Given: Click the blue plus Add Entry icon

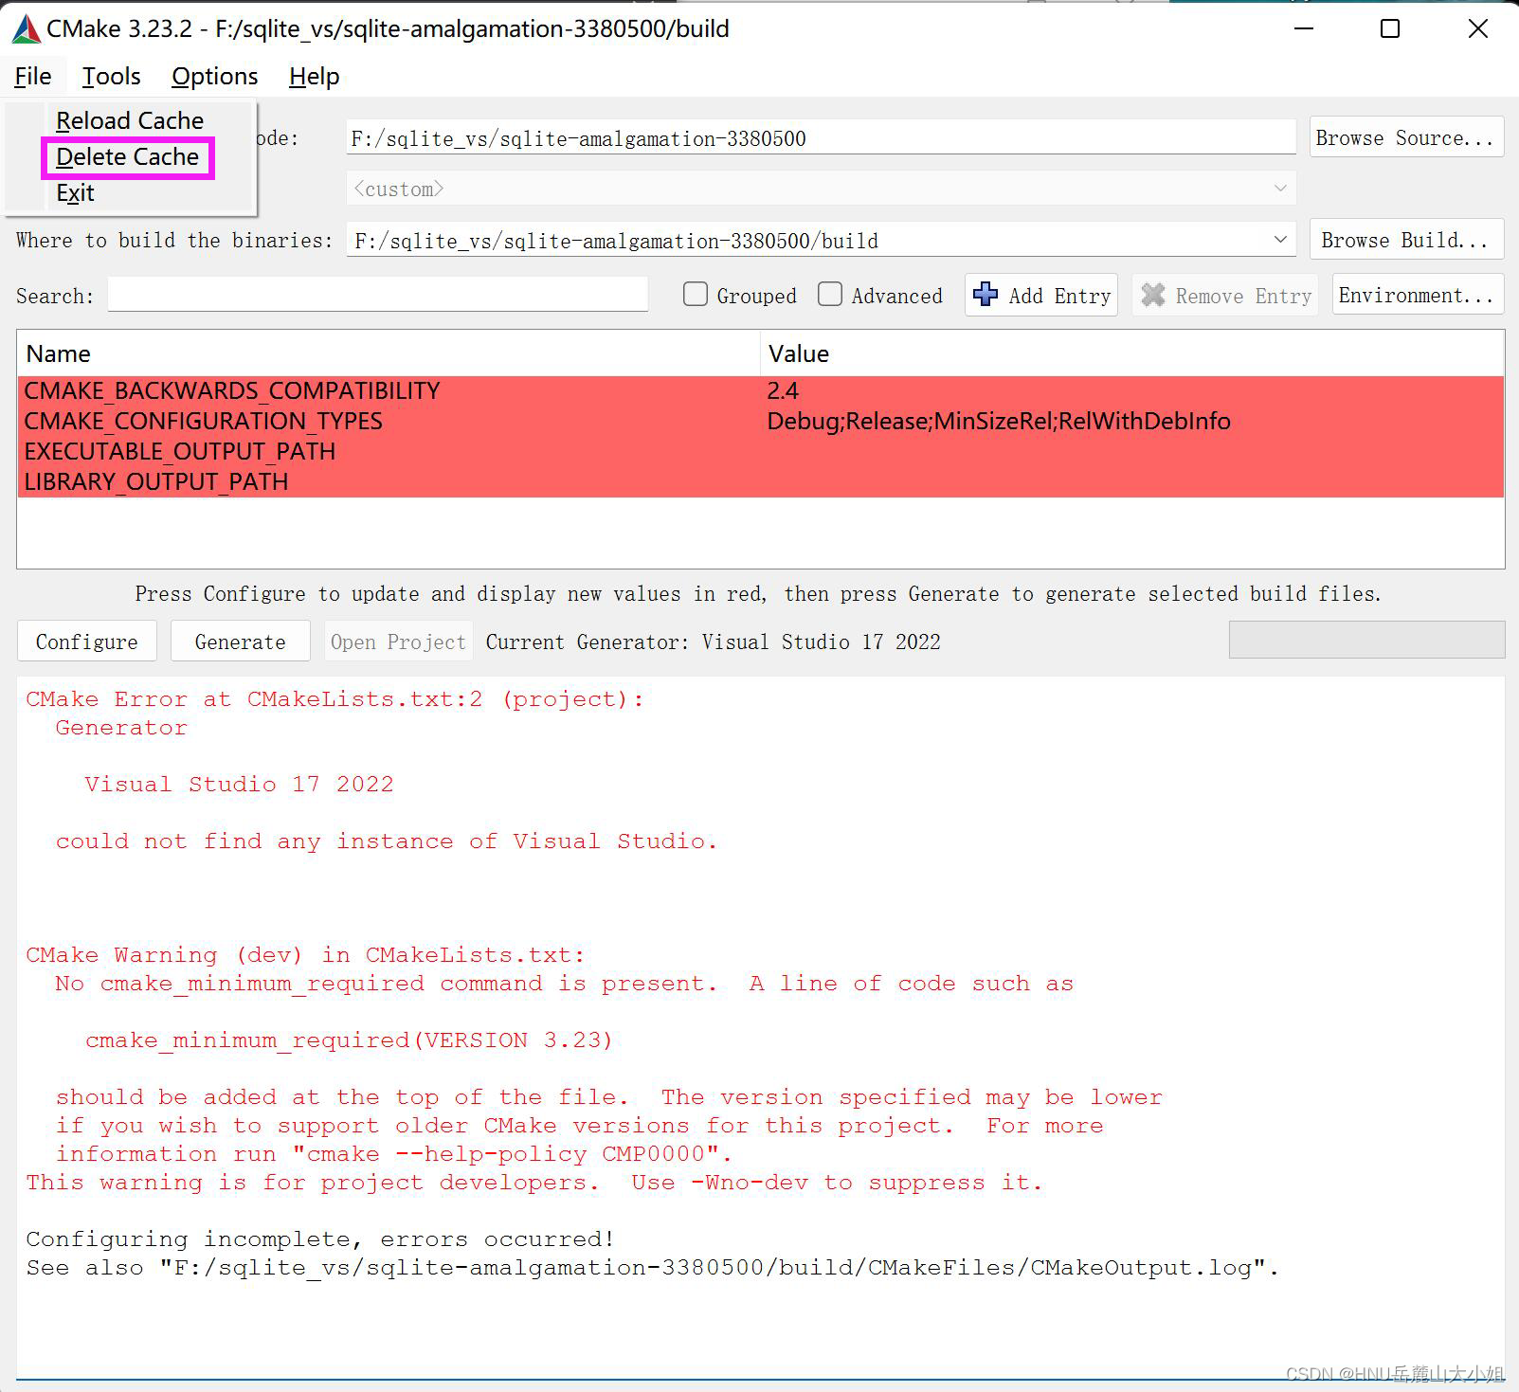Looking at the screenshot, I should pyautogui.click(x=986, y=295).
